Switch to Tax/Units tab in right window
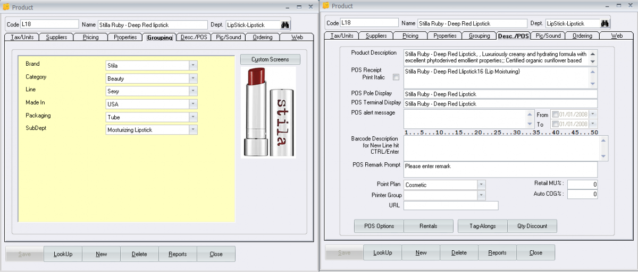Screen dimensions: 638x272 point(341,36)
